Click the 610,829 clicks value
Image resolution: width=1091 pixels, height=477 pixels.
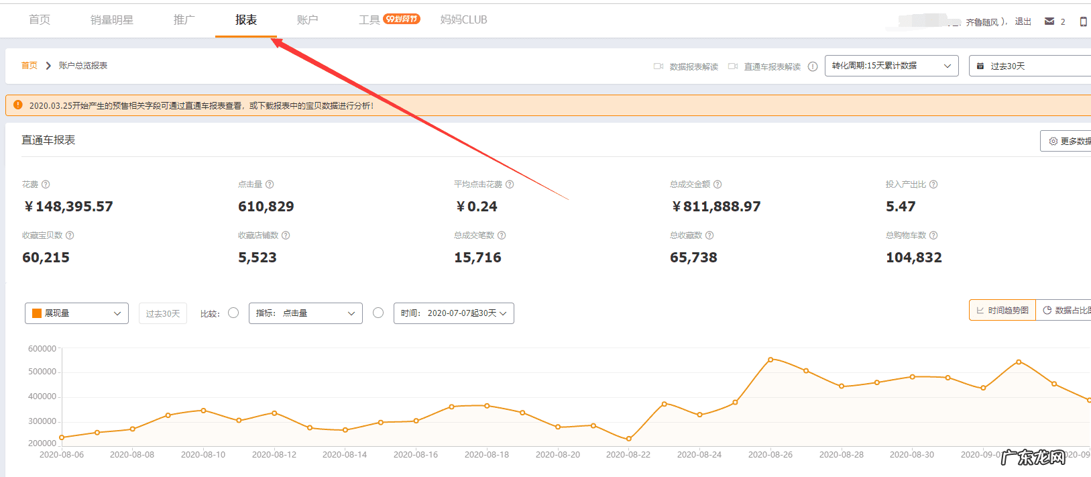(x=266, y=207)
